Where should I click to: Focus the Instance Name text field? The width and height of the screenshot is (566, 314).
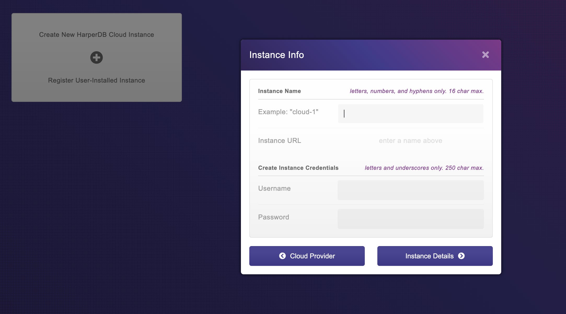(x=411, y=114)
